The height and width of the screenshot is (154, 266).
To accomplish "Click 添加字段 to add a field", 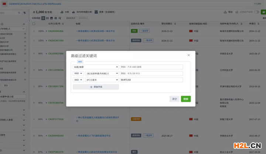I will pos(96,87).
